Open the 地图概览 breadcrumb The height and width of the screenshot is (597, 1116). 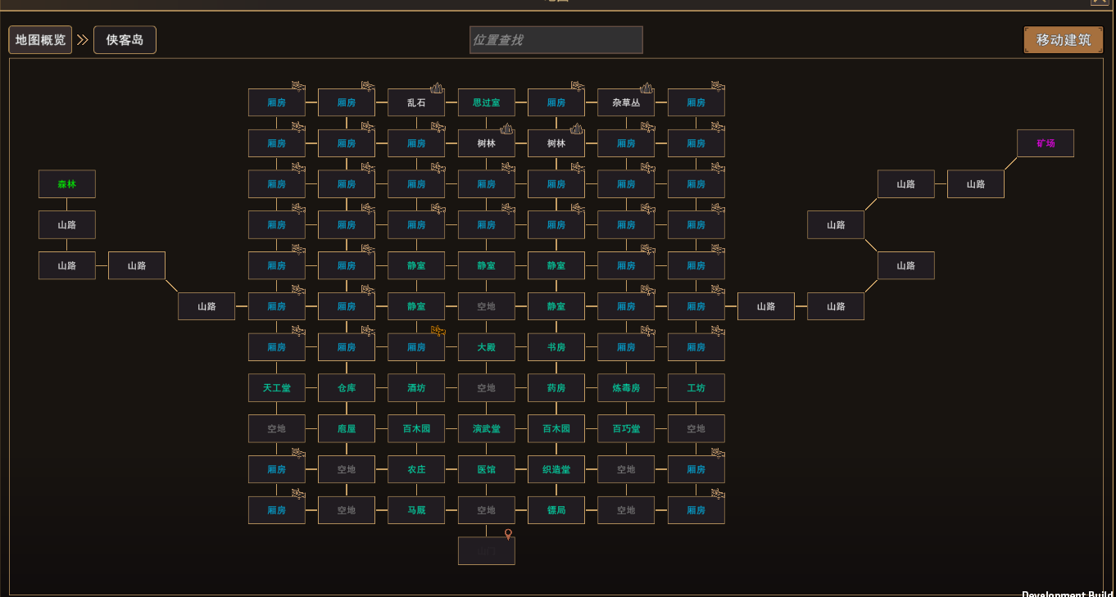(40, 40)
